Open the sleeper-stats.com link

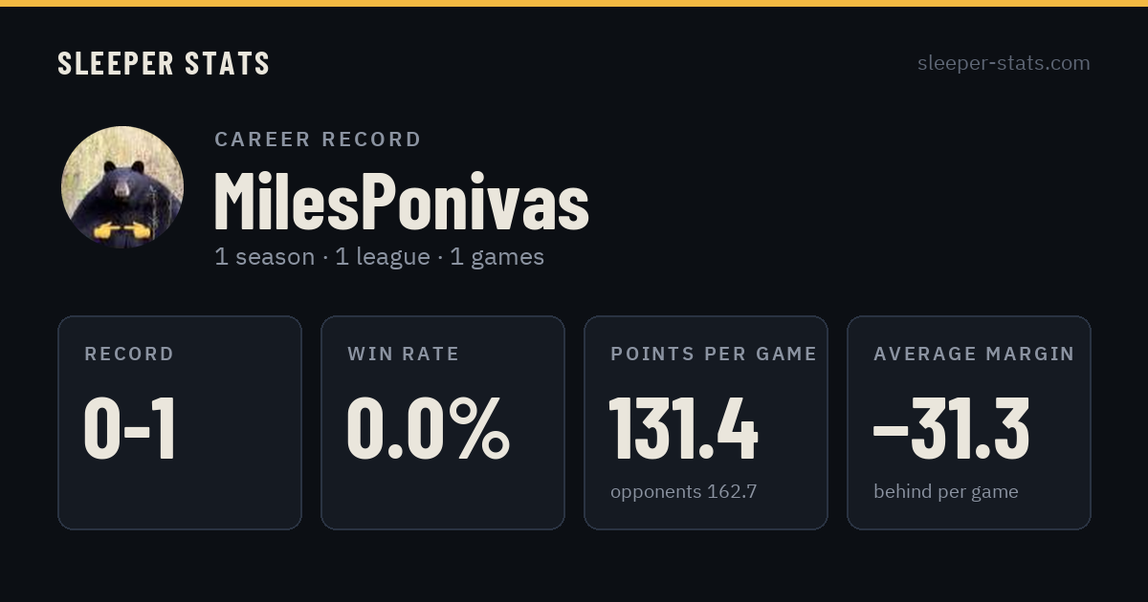coord(1004,63)
